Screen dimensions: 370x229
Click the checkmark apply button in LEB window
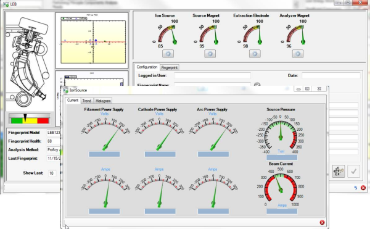click(353, 171)
